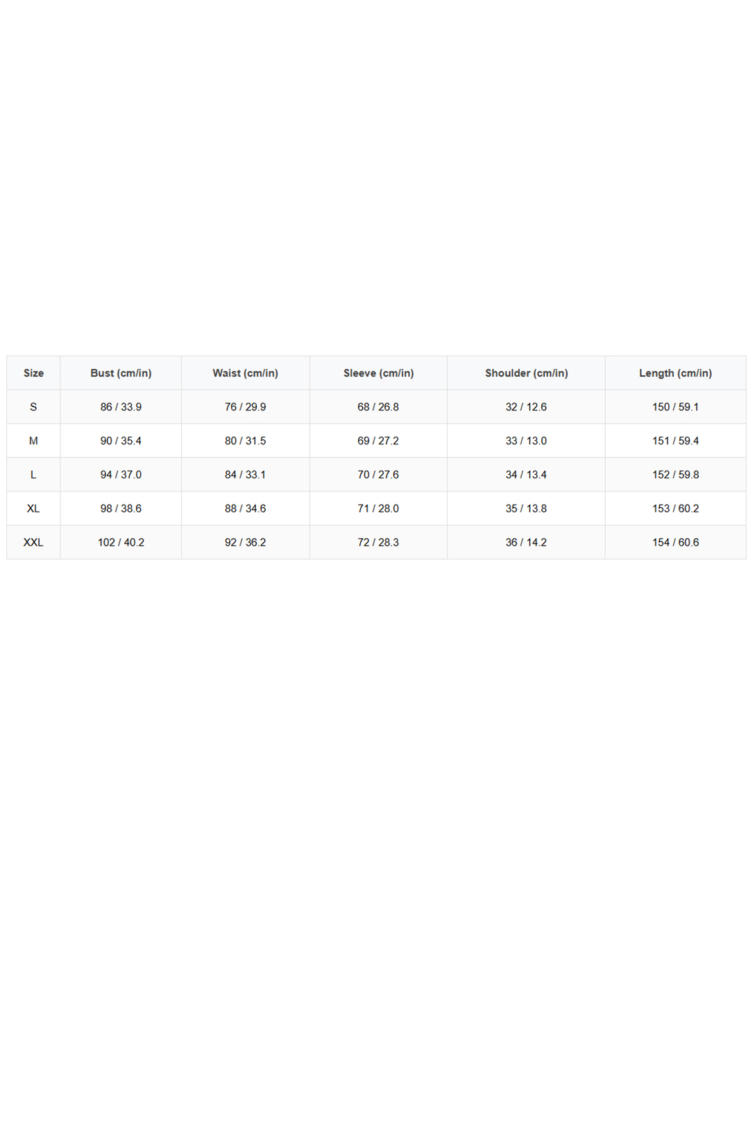The height and width of the screenshot is (1133, 755).
Task: Select sleeve value '70 / 27.6'
Action: tap(378, 475)
